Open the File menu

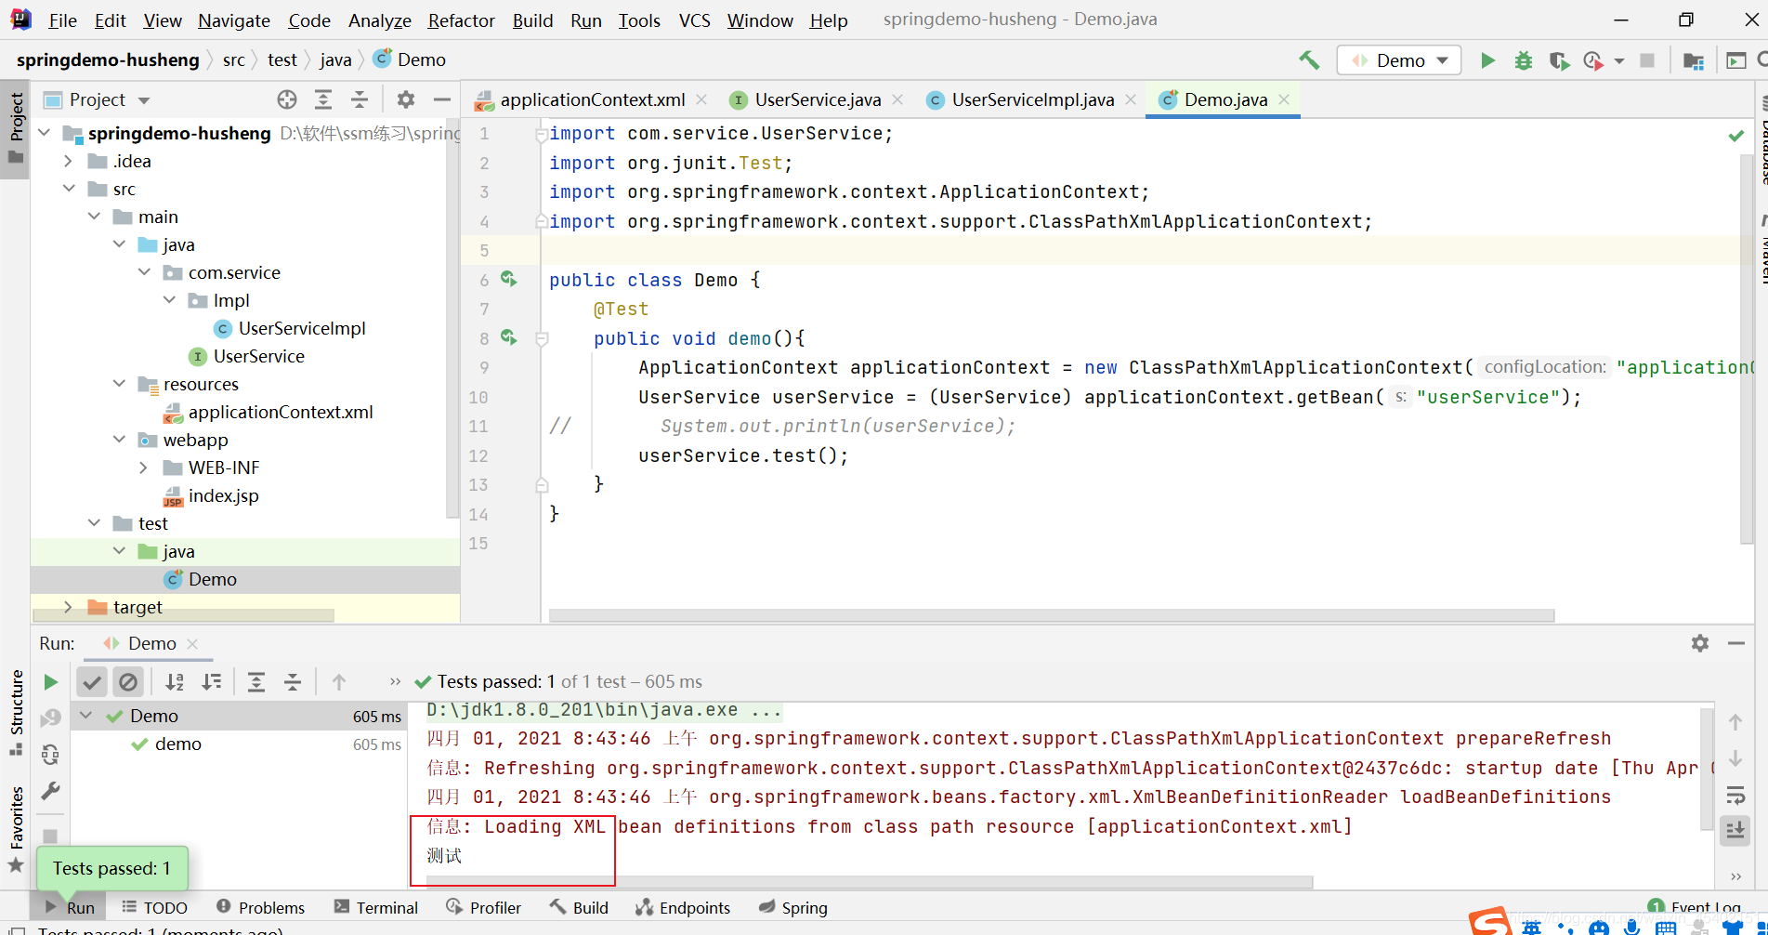pos(62,20)
